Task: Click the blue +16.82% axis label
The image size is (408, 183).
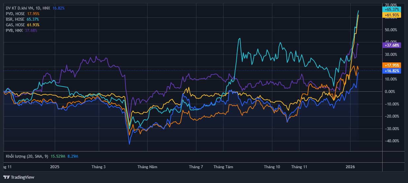Action: pyautogui.click(x=391, y=71)
